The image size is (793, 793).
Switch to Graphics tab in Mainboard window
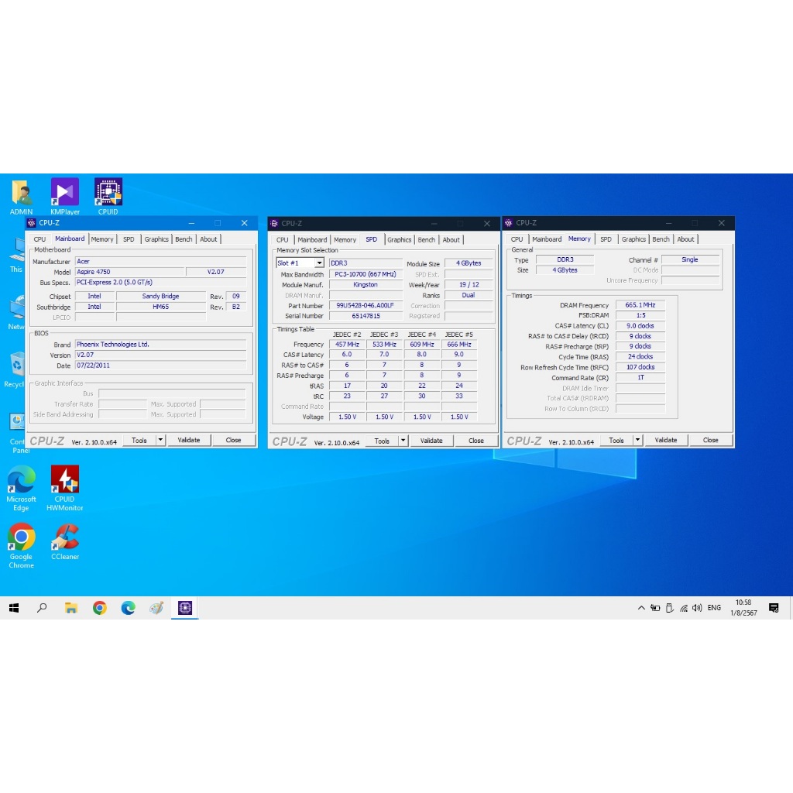tap(156, 239)
